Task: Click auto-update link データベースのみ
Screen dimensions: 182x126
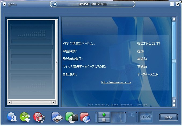Action: 148,74
